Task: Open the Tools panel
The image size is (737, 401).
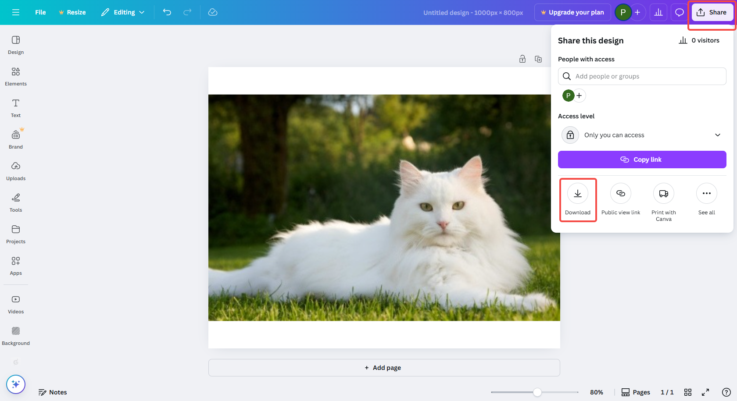Action: point(16,203)
